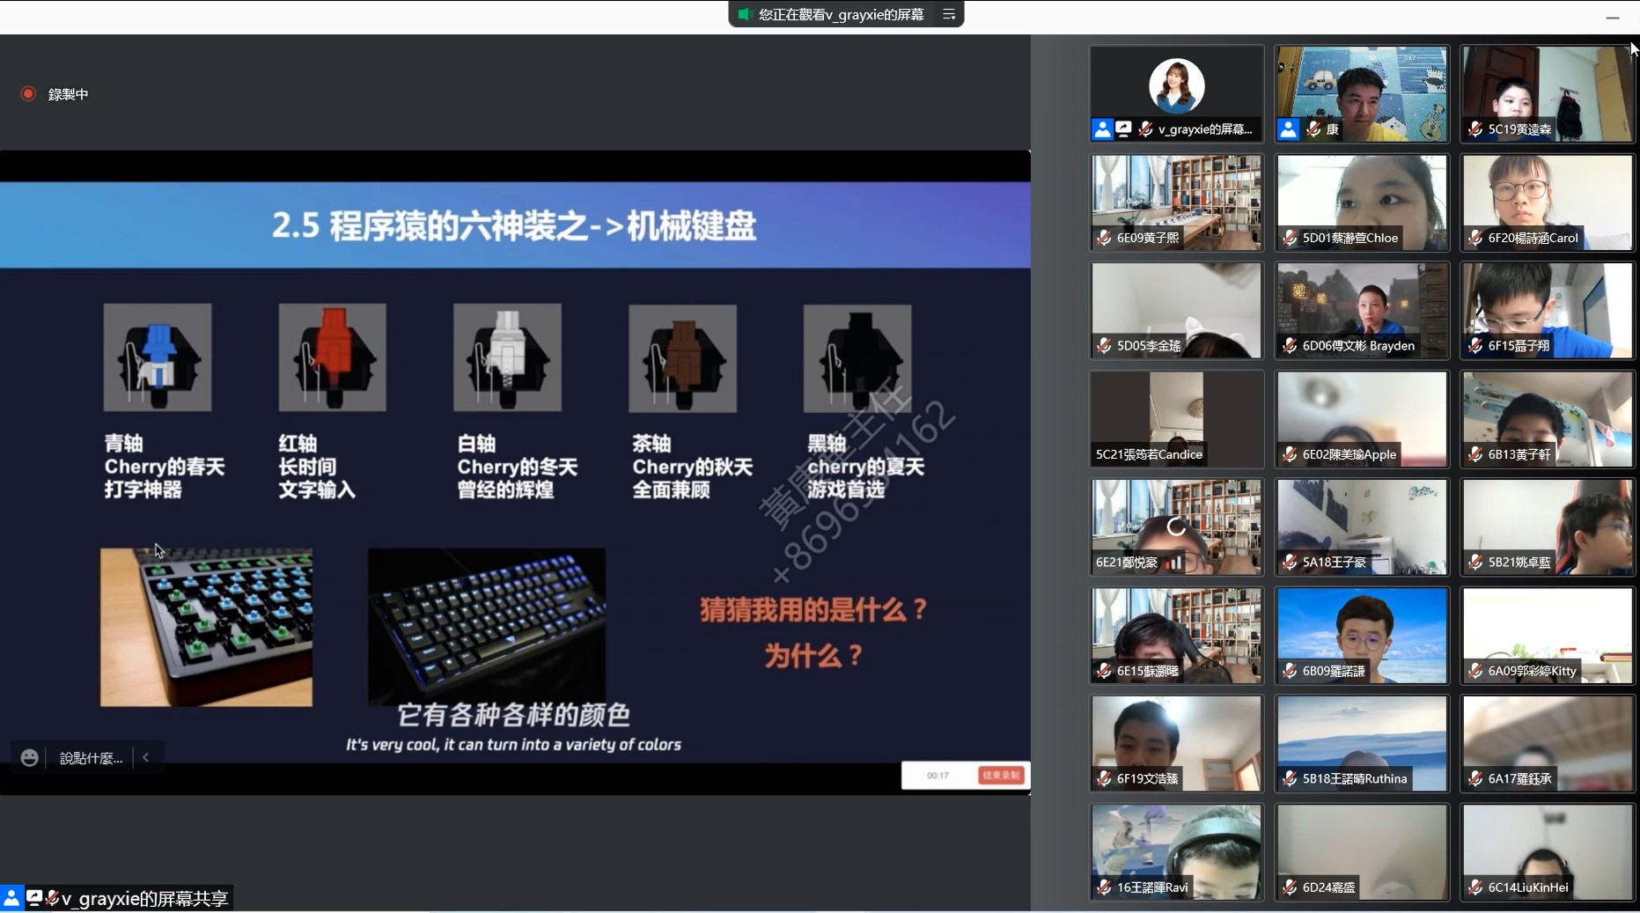This screenshot has width=1640, height=913.
Task: Click the red recording indicator icon
Action: 28,93
